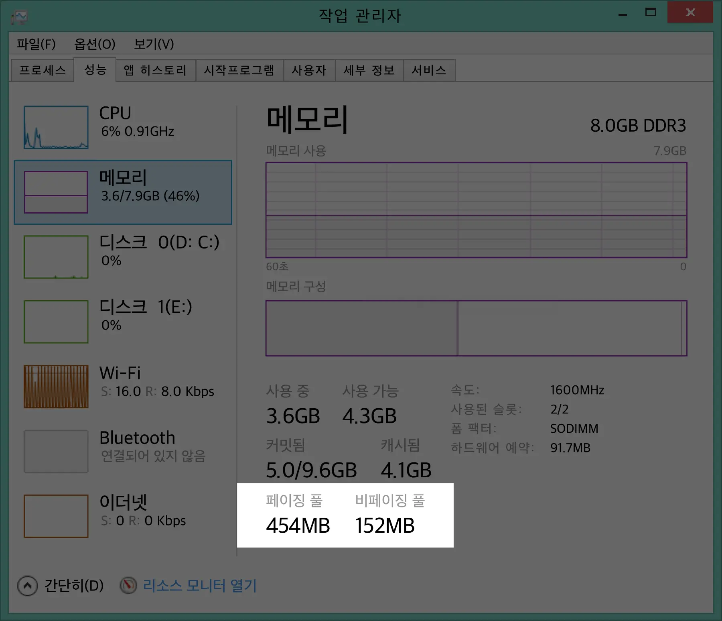Click the 폼 팩터 SODIMM value
722x621 pixels.
click(x=574, y=428)
